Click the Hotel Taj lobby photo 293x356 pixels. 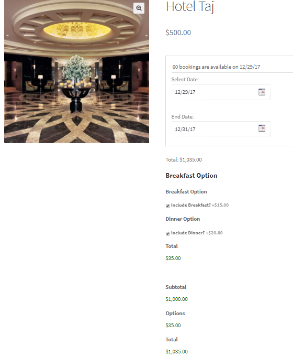click(76, 71)
